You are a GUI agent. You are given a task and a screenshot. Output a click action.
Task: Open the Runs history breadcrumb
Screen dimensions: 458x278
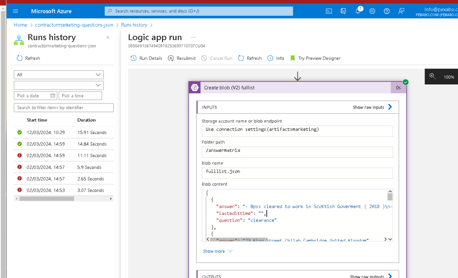(134, 25)
